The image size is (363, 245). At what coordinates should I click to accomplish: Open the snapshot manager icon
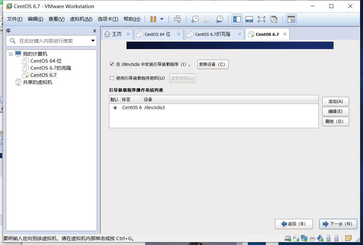click(219, 19)
